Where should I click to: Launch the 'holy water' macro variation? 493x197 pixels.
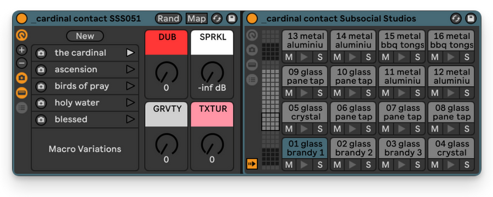tap(130, 103)
